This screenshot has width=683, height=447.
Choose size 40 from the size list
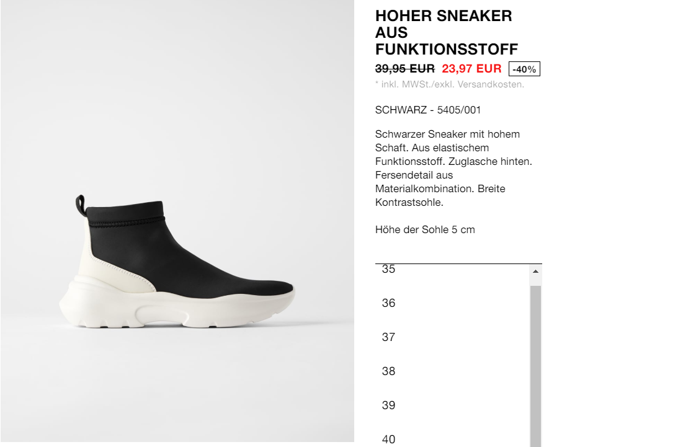point(452,438)
